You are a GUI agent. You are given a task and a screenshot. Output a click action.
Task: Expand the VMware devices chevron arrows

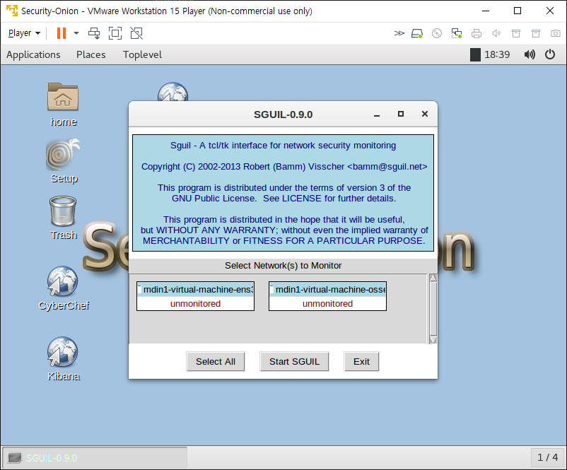[399, 34]
